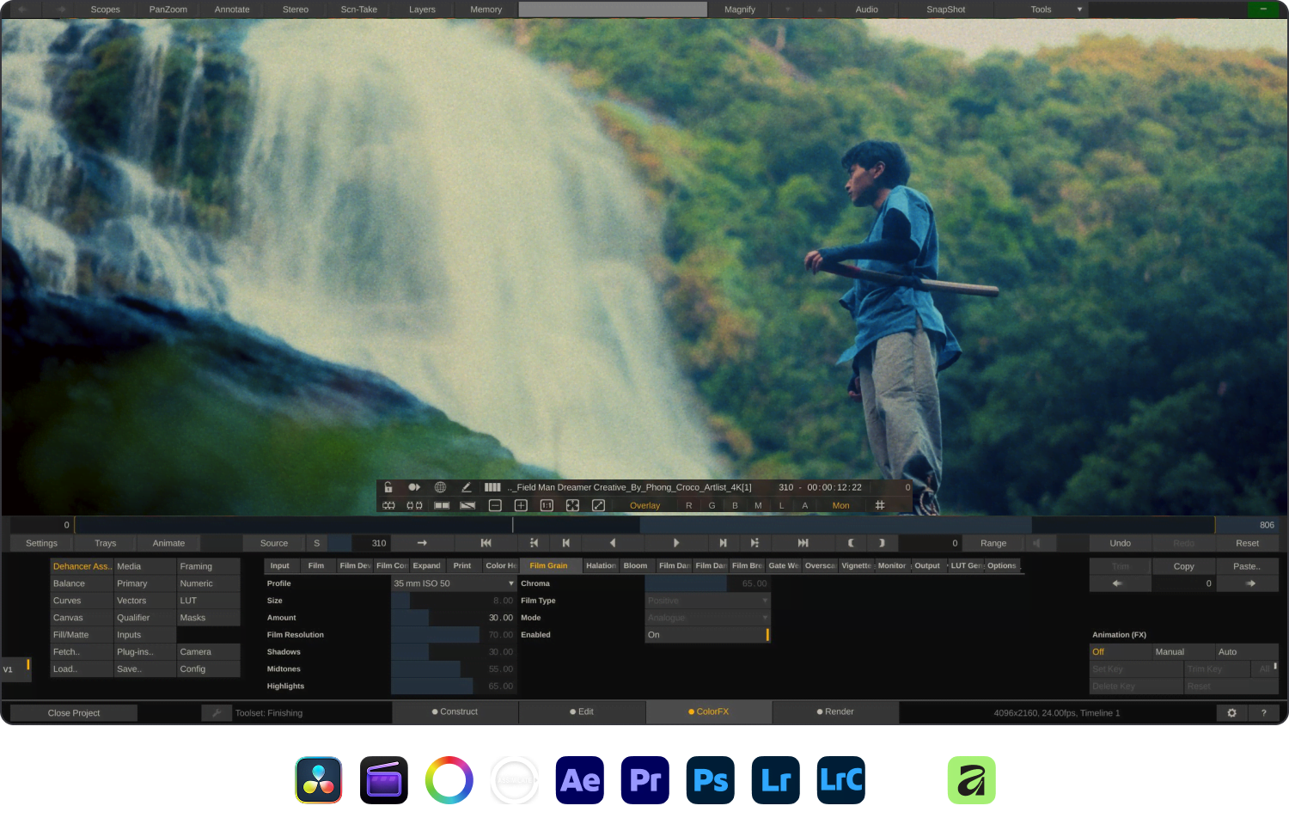Image resolution: width=1289 pixels, height=818 pixels.
Task: Click the Reset button
Action: (x=1247, y=543)
